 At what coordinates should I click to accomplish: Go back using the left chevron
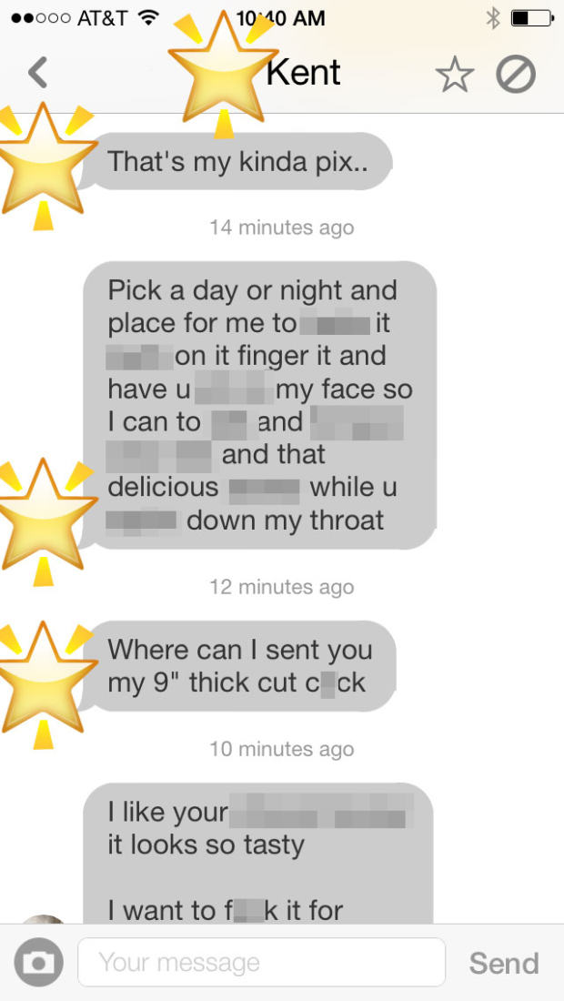coord(37,73)
